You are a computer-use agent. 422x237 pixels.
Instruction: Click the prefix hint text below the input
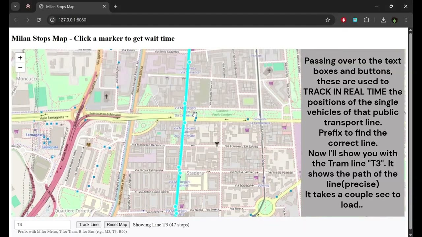[x=72, y=231]
